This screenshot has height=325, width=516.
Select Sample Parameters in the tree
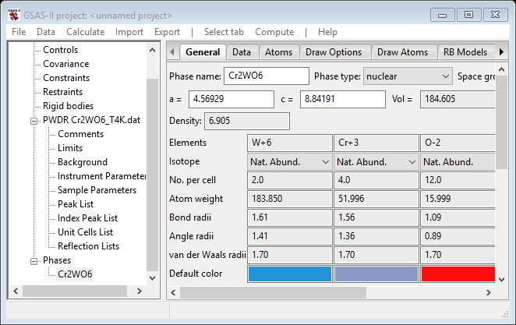(97, 190)
